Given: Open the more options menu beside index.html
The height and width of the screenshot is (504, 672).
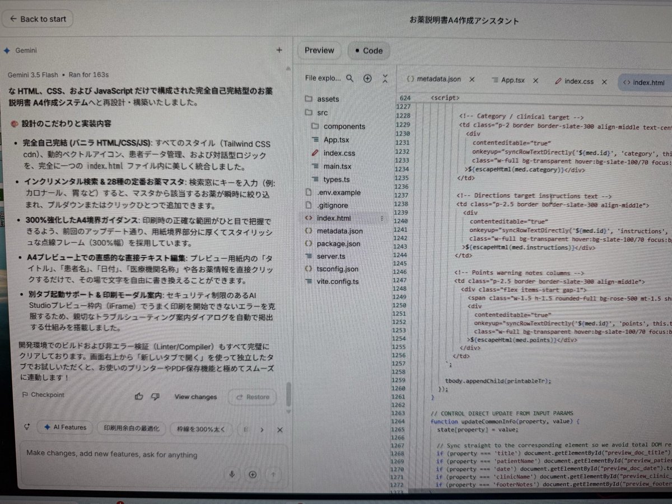Looking at the screenshot, I should pos(382,218).
